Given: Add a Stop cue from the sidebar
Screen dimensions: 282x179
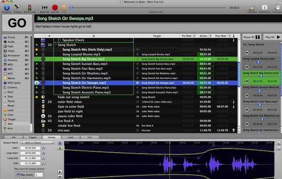Looking at the screenshot, I should tap(16, 96).
